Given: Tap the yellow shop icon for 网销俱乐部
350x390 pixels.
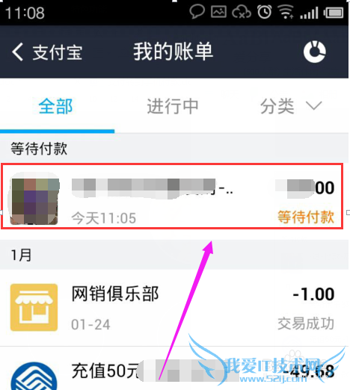Looking at the screenshot, I should pos(34,307).
